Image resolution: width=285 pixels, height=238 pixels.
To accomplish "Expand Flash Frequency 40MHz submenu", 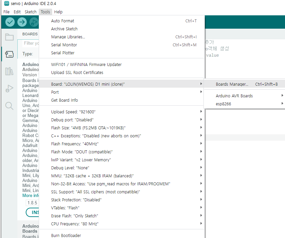I will [122, 144].
